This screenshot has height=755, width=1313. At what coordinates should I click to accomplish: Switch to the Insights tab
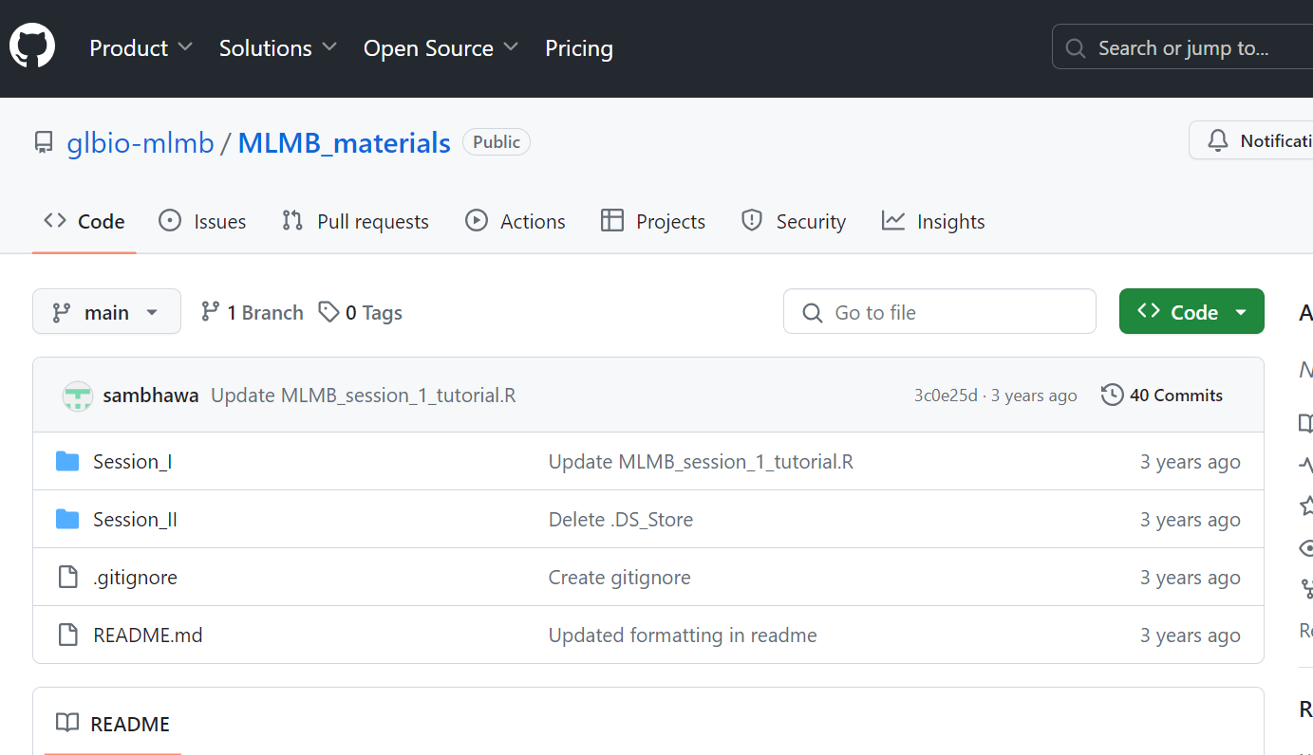(x=933, y=221)
